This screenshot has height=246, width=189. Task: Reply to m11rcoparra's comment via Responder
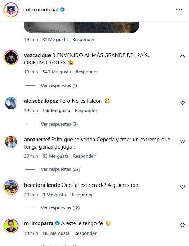point(85,233)
